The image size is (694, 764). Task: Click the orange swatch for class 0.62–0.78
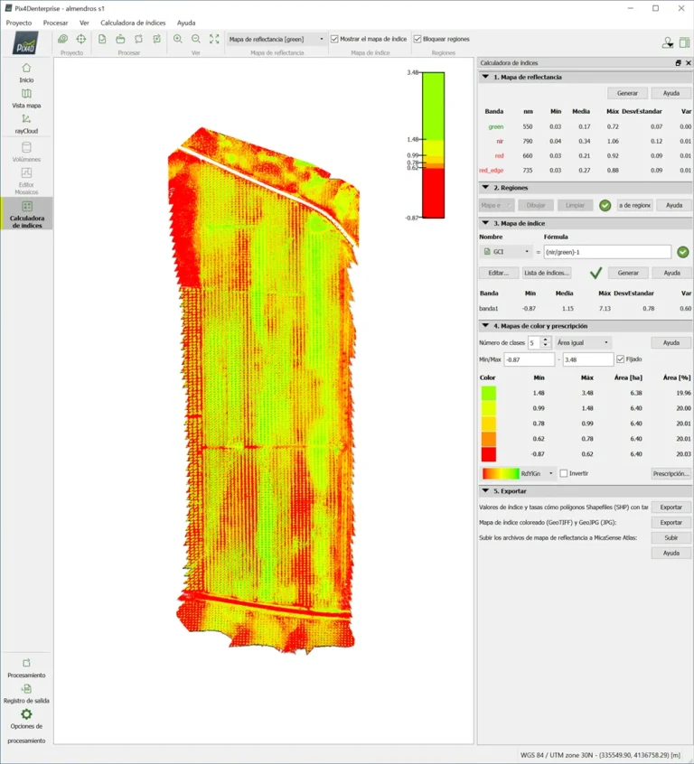pyautogui.click(x=489, y=439)
